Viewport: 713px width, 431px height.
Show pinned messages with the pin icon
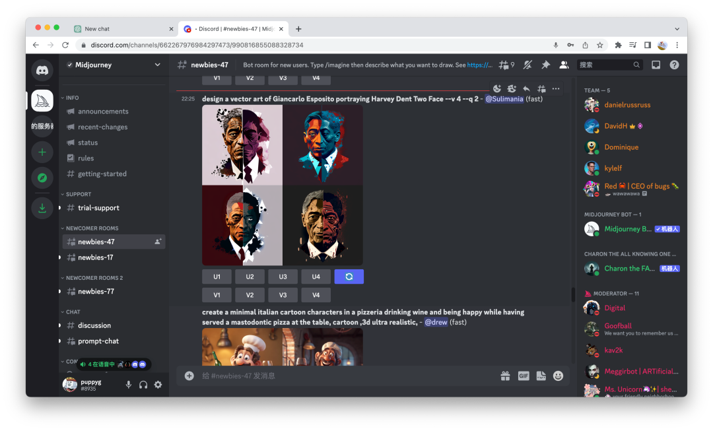[545, 65]
